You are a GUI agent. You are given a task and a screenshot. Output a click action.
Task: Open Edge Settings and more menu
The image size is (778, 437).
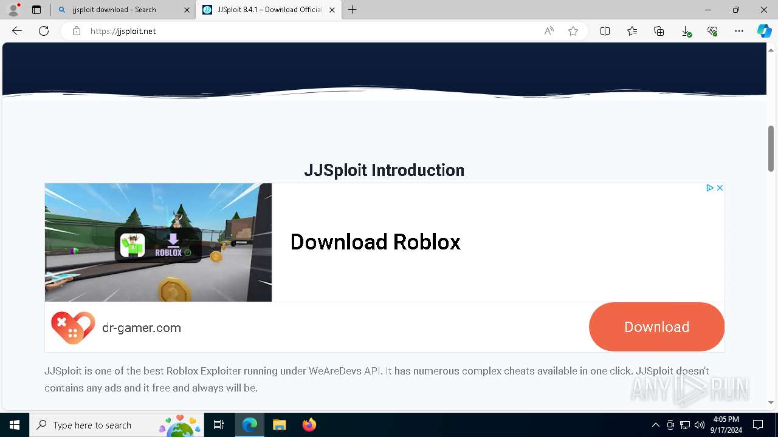point(739,31)
